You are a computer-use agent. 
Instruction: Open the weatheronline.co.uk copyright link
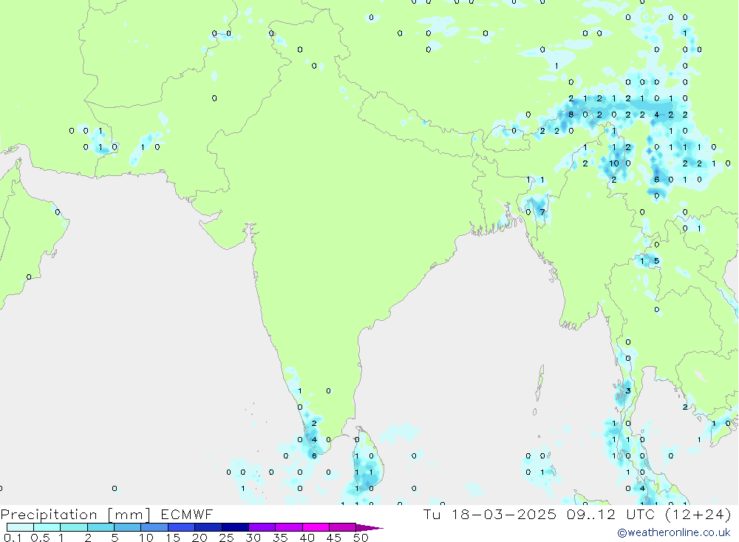tap(674, 532)
